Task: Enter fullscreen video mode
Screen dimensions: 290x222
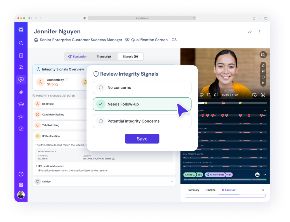Action: 263,95
